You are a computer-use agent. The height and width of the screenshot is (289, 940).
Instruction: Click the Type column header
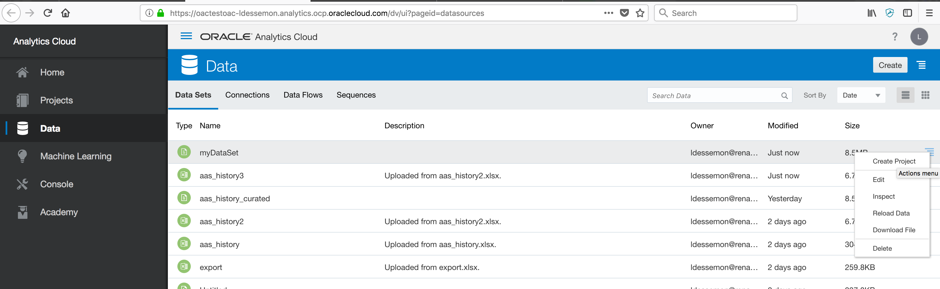[184, 126]
